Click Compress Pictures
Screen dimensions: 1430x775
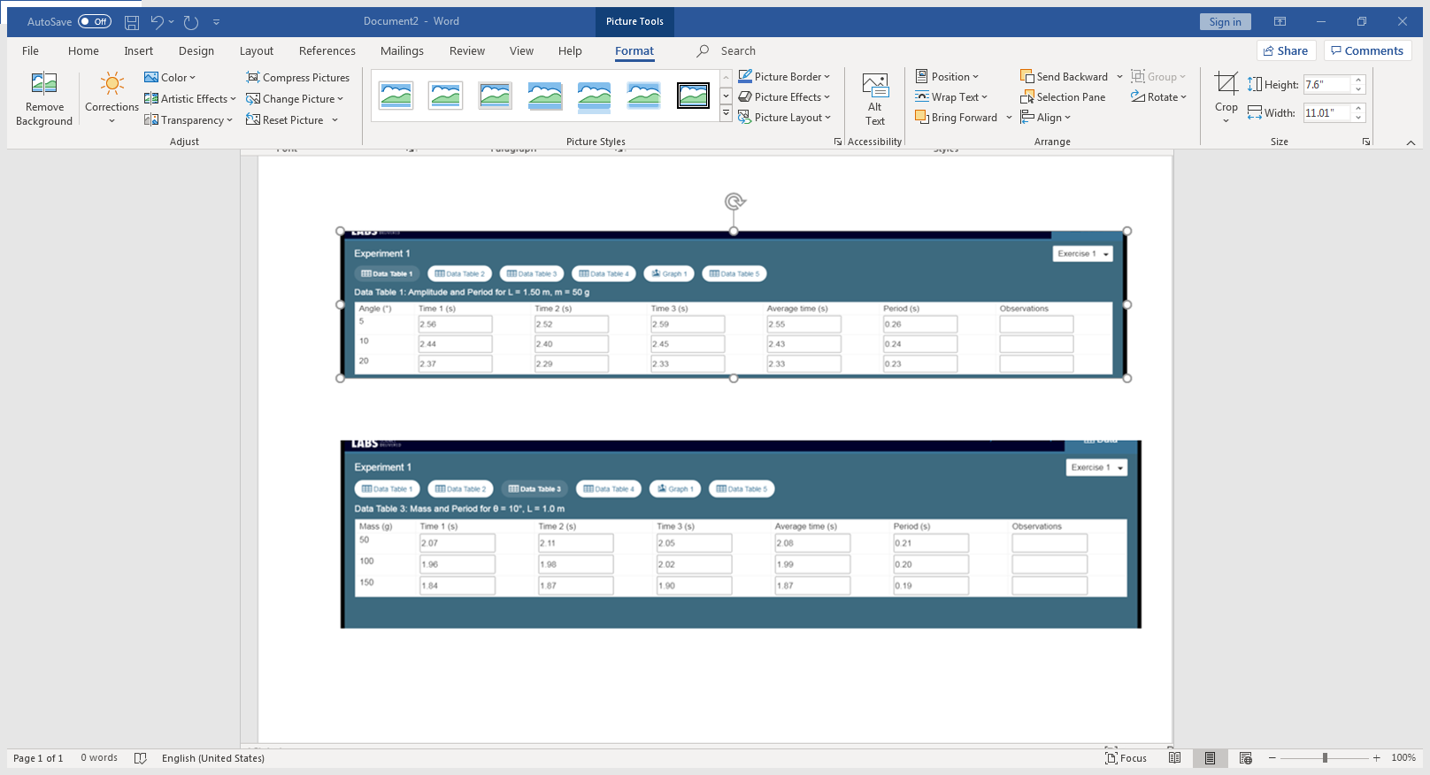[297, 78]
